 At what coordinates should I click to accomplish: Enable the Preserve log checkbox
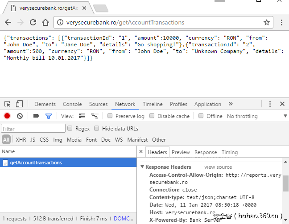click(x=110, y=116)
